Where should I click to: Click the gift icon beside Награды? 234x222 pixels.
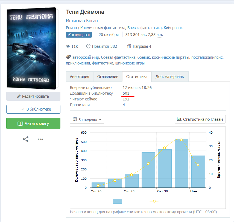point(129,46)
